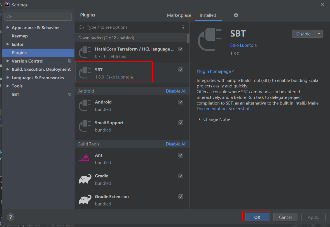Toggle the Gradle plugin checkbox

181,176
